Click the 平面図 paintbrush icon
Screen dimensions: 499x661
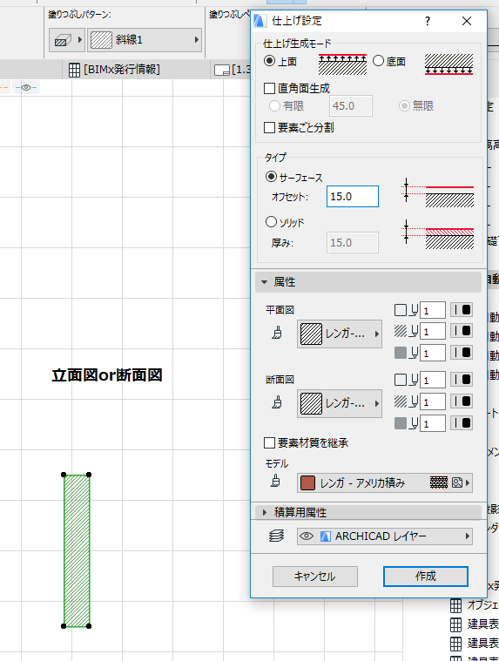point(277,333)
